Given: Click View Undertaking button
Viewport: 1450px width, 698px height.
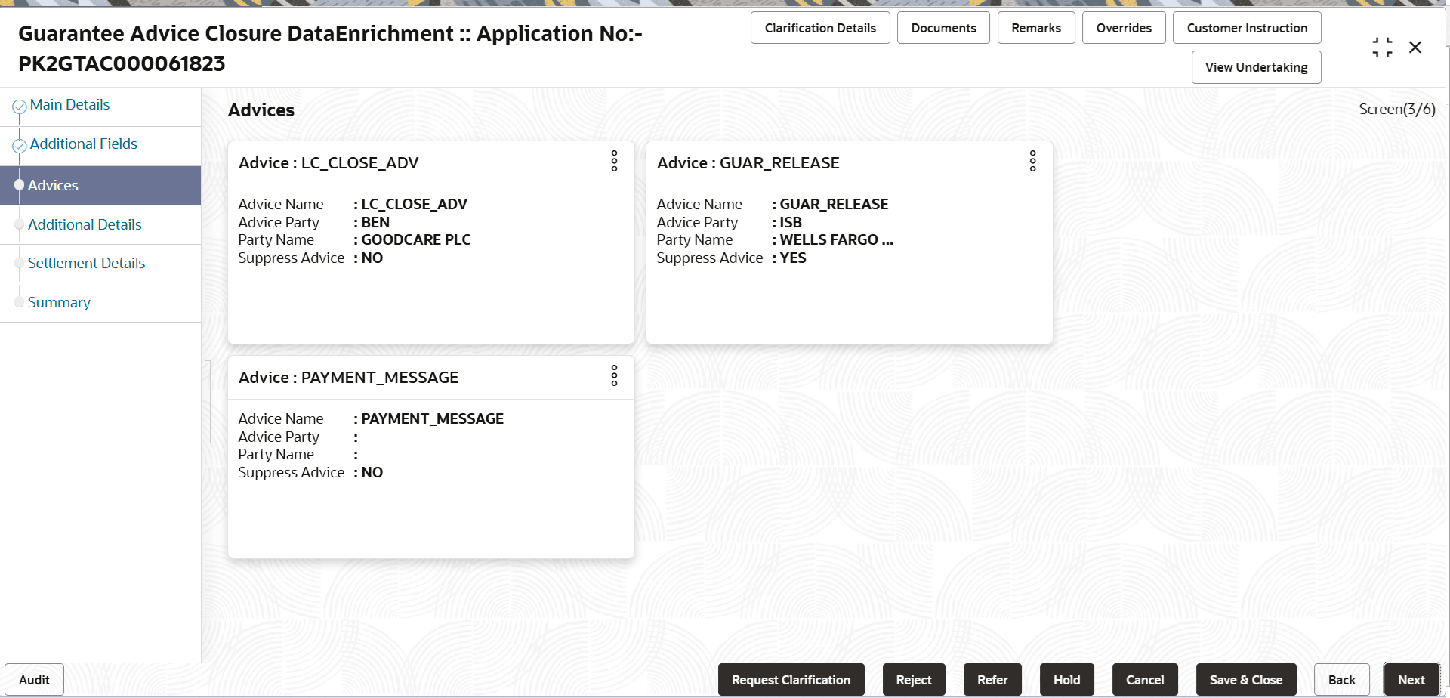Looking at the screenshot, I should coord(1257,67).
